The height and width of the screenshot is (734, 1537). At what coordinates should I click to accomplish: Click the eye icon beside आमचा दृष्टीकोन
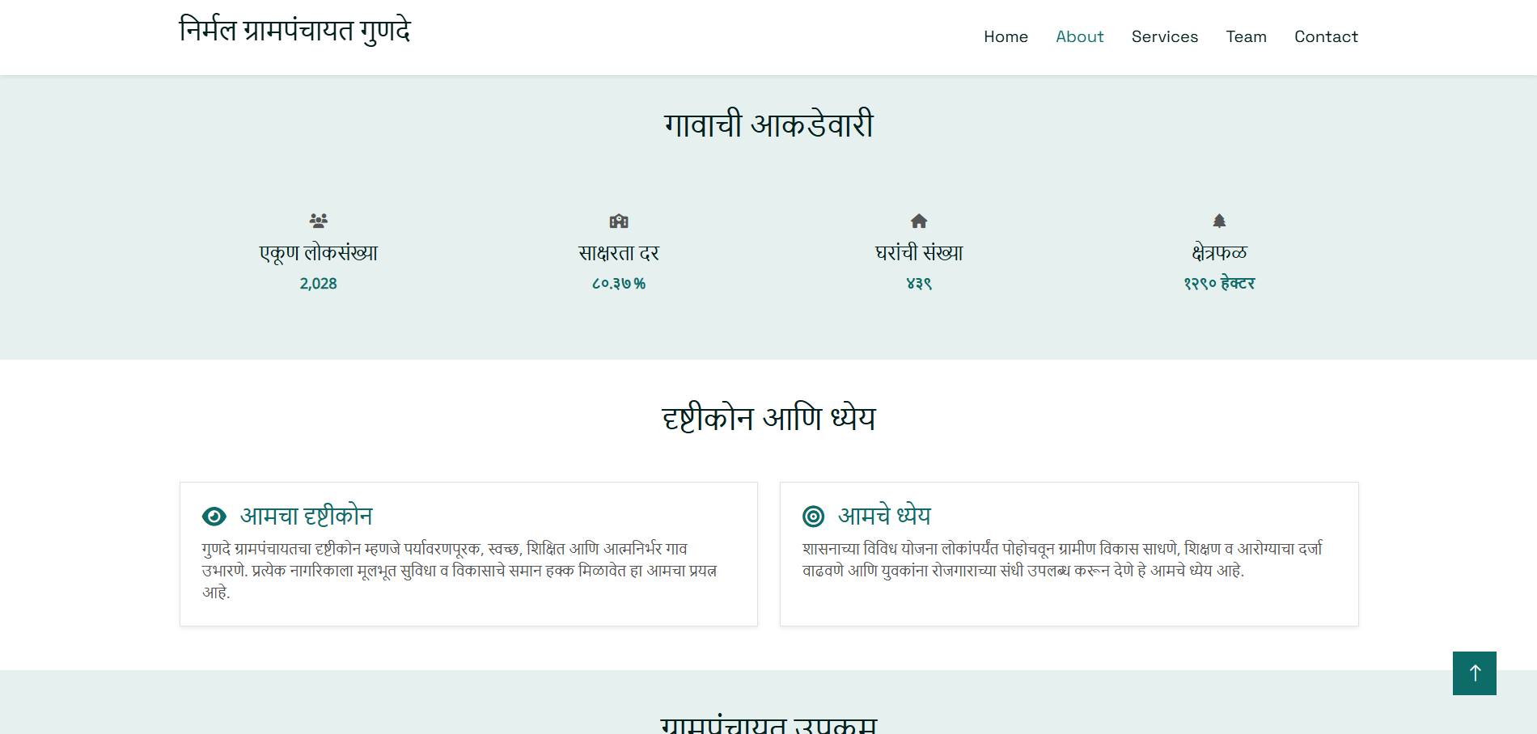pos(214,517)
